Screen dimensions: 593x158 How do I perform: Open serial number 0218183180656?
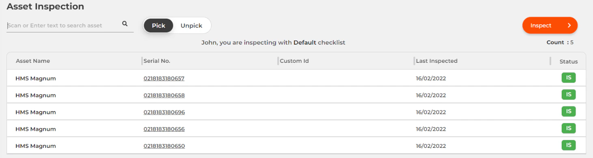[164, 129]
